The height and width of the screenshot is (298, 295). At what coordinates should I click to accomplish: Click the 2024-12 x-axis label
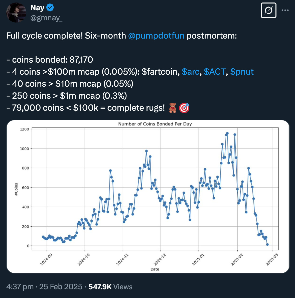[x=160, y=259]
